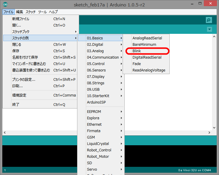Open the Fade example
The height and width of the screenshot is (175, 219).
pos(146,64)
